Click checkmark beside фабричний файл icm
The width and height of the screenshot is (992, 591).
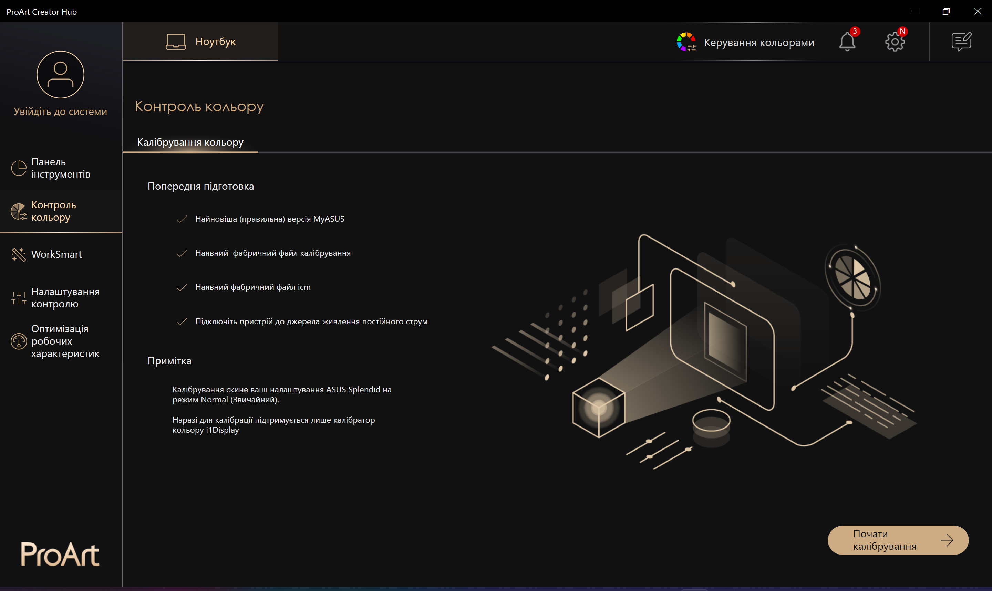pyautogui.click(x=182, y=287)
